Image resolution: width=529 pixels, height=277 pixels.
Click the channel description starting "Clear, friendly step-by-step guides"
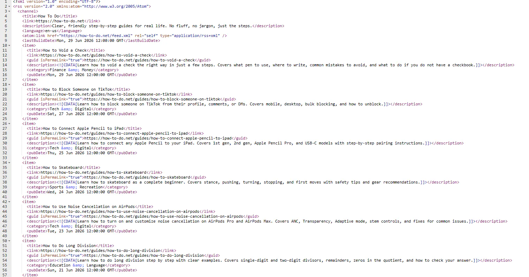152,26
